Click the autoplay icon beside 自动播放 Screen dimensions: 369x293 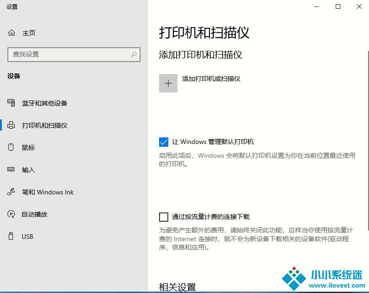pos(11,214)
